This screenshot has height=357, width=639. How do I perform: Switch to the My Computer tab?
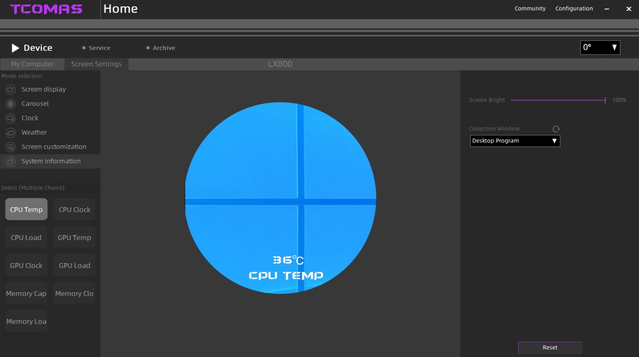click(32, 64)
